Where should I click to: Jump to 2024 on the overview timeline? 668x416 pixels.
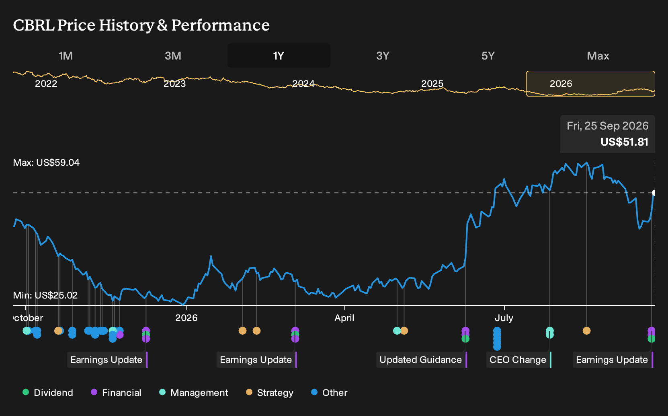tap(303, 84)
